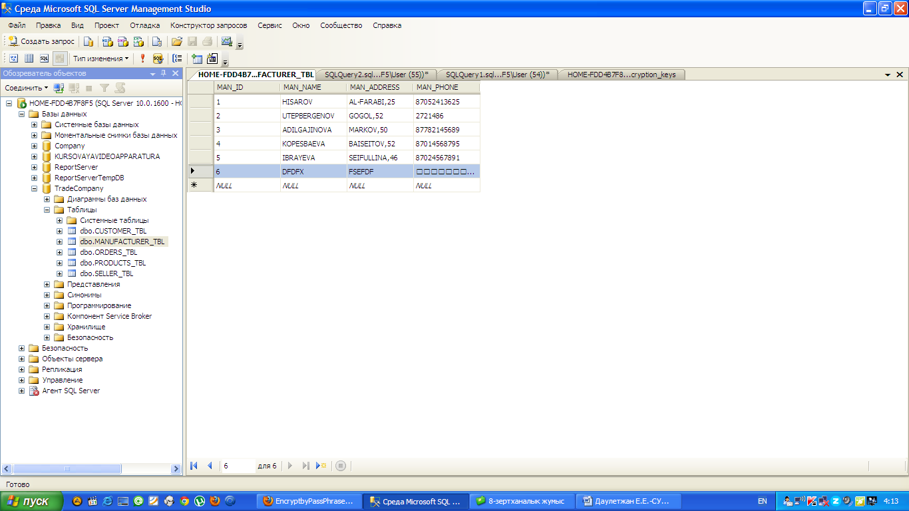This screenshot has width=909, height=511.
Task: Click the Add Group By icon
Action: pos(177,59)
